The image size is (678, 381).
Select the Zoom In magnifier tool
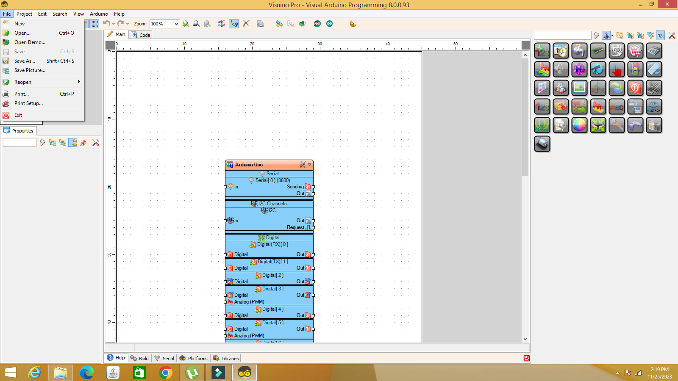(x=186, y=24)
